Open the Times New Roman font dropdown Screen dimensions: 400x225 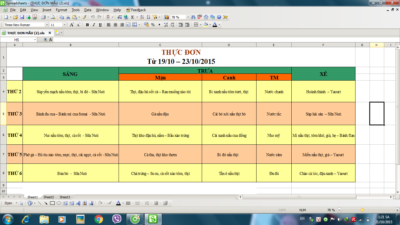coord(47,25)
